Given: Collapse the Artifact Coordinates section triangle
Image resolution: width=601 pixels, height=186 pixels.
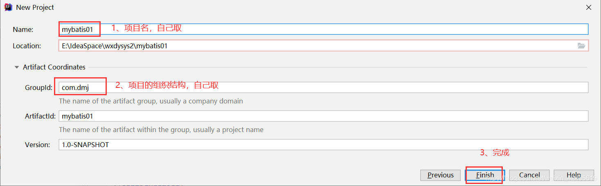Looking at the screenshot, I should click(x=17, y=67).
